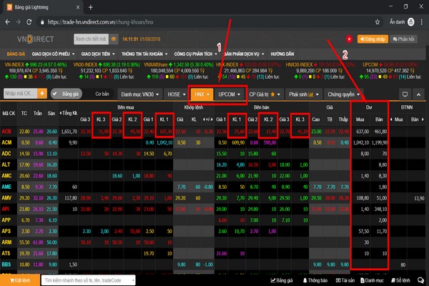The height and width of the screenshot is (286, 429).
Task: Click the Vietnam flag language icon
Action: pyautogui.click(x=349, y=39)
